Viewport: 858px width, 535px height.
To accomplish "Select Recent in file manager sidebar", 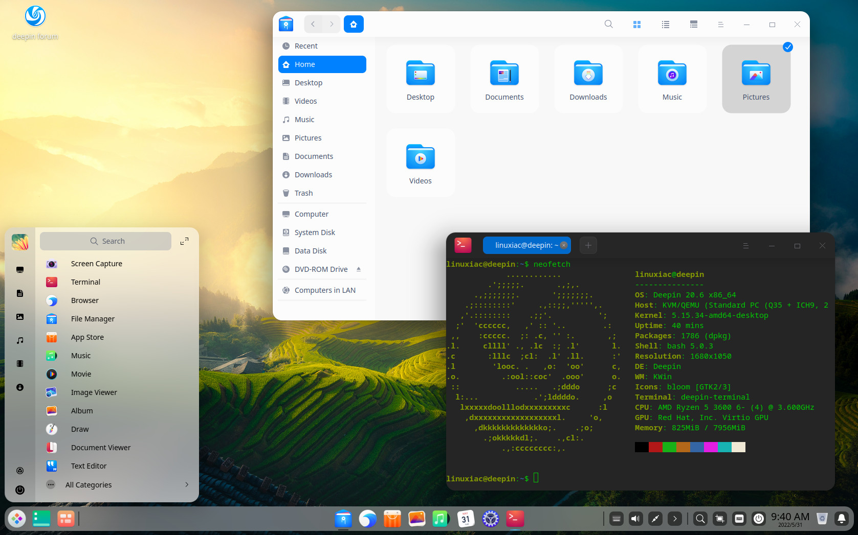I will point(322,46).
